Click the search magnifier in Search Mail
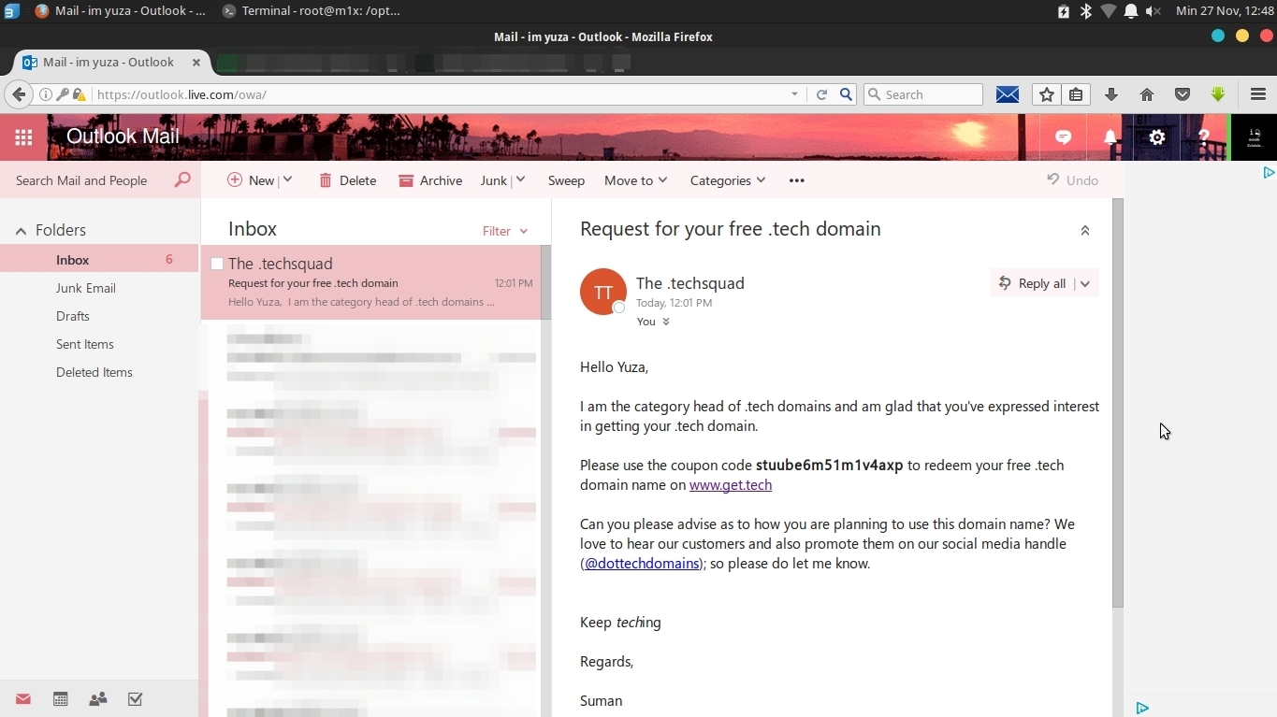The width and height of the screenshot is (1277, 717). click(182, 179)
